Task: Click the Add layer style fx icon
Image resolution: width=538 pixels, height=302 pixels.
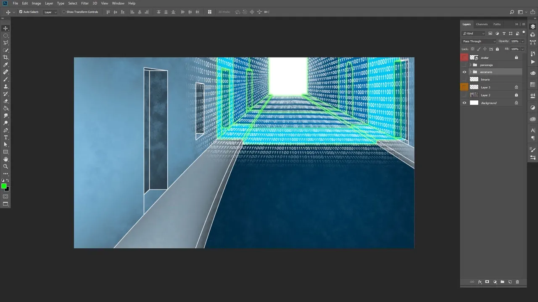Action: tap(480, 282)
